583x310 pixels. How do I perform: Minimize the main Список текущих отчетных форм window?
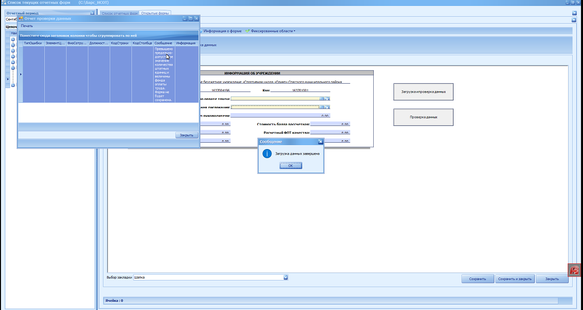coord(568,2)
